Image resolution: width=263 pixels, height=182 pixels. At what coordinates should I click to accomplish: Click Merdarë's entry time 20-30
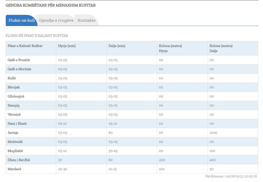[x=63, y=169]
